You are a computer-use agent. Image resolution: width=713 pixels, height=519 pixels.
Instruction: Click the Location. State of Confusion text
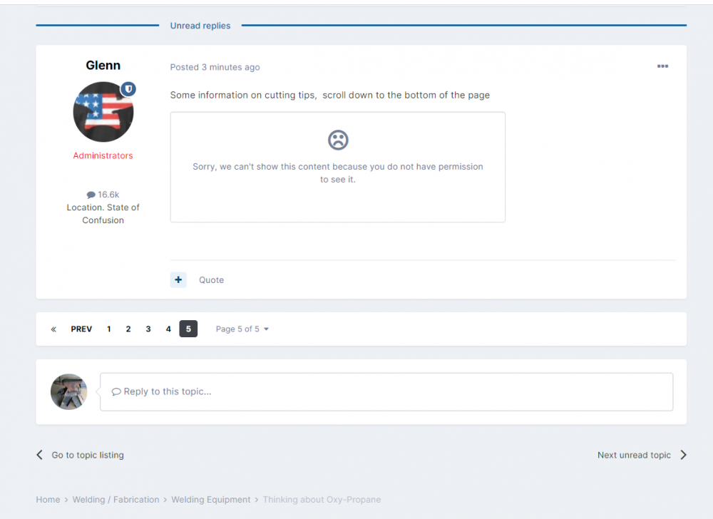click(x=103, y=214)
